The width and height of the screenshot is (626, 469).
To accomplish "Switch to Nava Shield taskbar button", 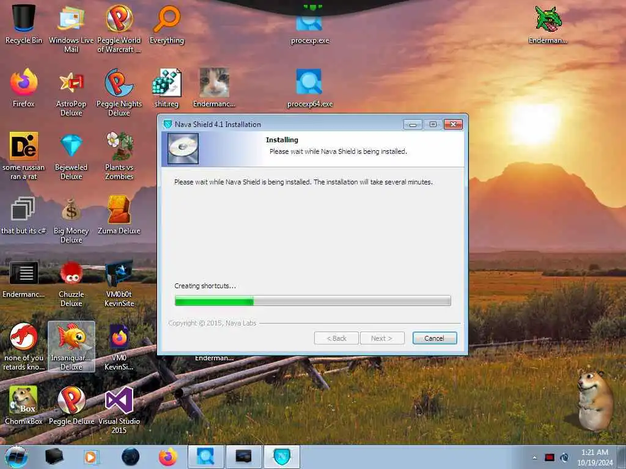I will (x=282, y=457).
